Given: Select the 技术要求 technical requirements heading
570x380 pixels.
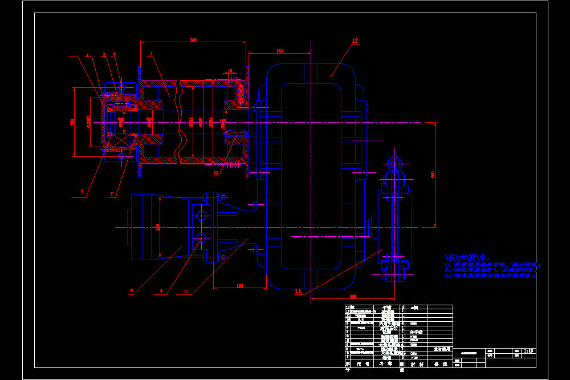Looking at the screenshot, I should coord(467,258).
